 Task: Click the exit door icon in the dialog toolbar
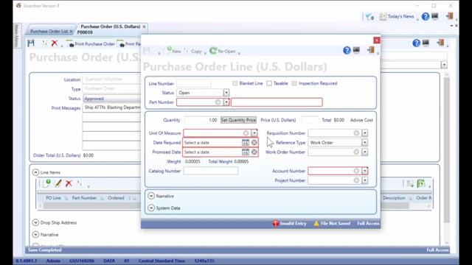[371, 50]
